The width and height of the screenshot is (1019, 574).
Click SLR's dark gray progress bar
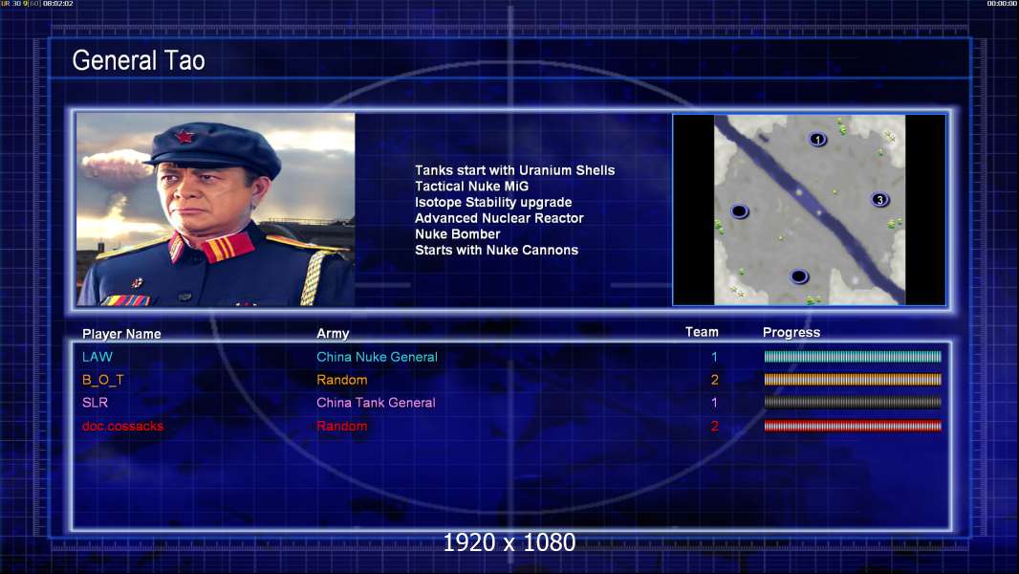[x=853, y=403]
